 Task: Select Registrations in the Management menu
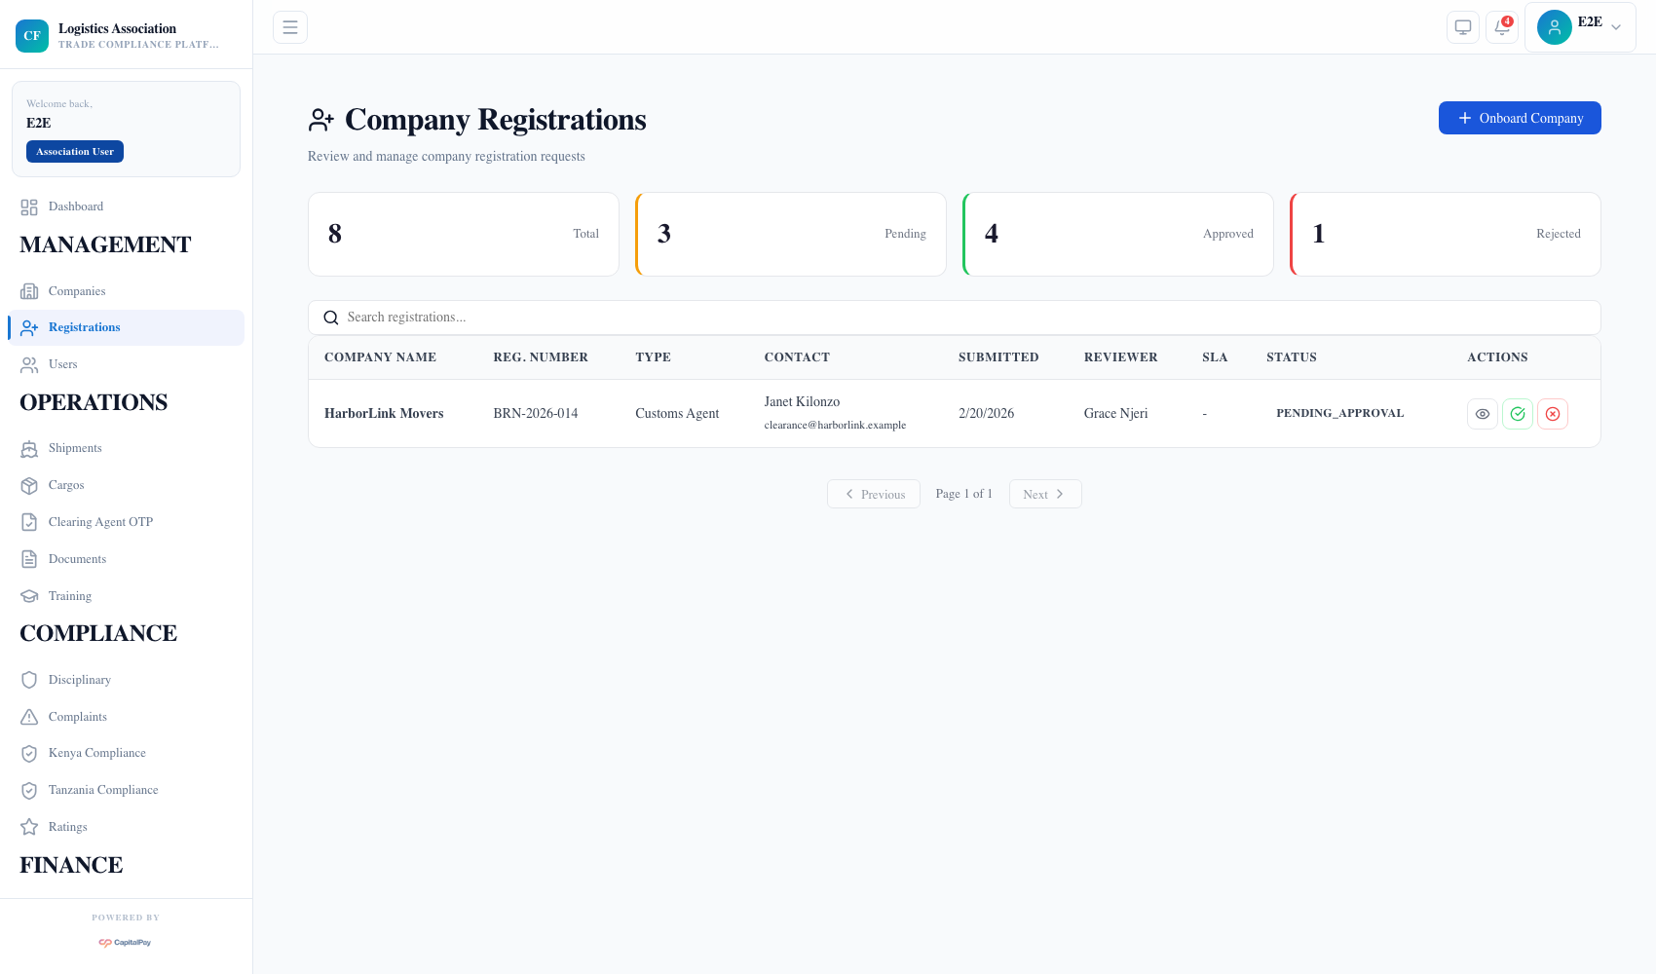(x=84, y=327)
